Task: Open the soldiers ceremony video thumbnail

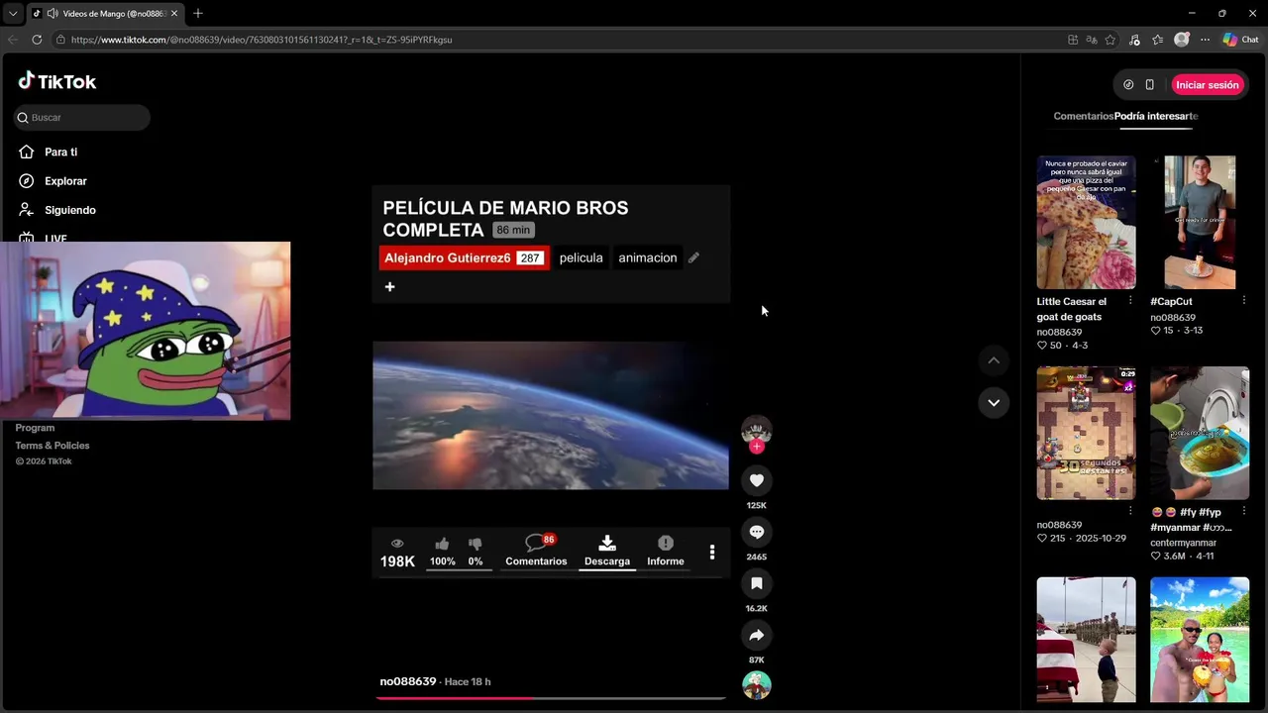Action: point(1086,640)
